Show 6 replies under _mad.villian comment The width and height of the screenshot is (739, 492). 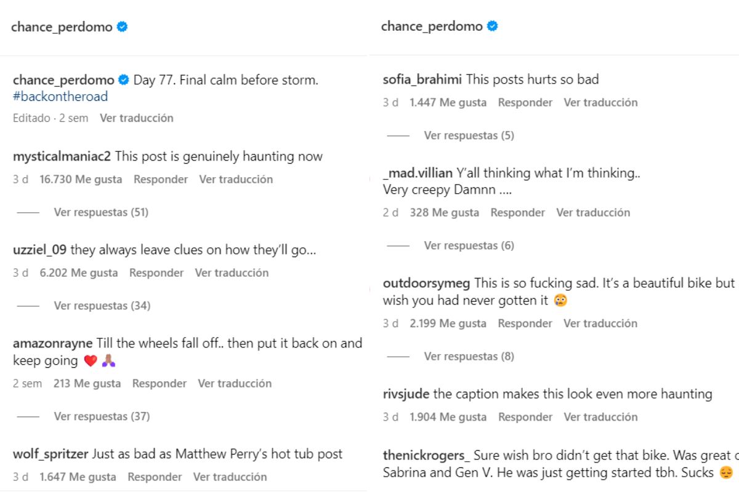[x=469, y=245]
